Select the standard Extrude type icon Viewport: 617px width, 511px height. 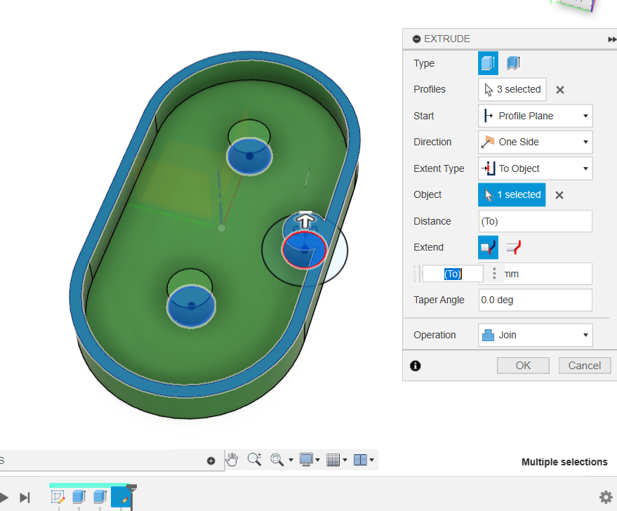pos(488,63)
